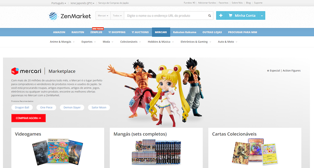This screenshot has height=168, width=314.
Task: Open the Blog link
Action: click(248, 3)
